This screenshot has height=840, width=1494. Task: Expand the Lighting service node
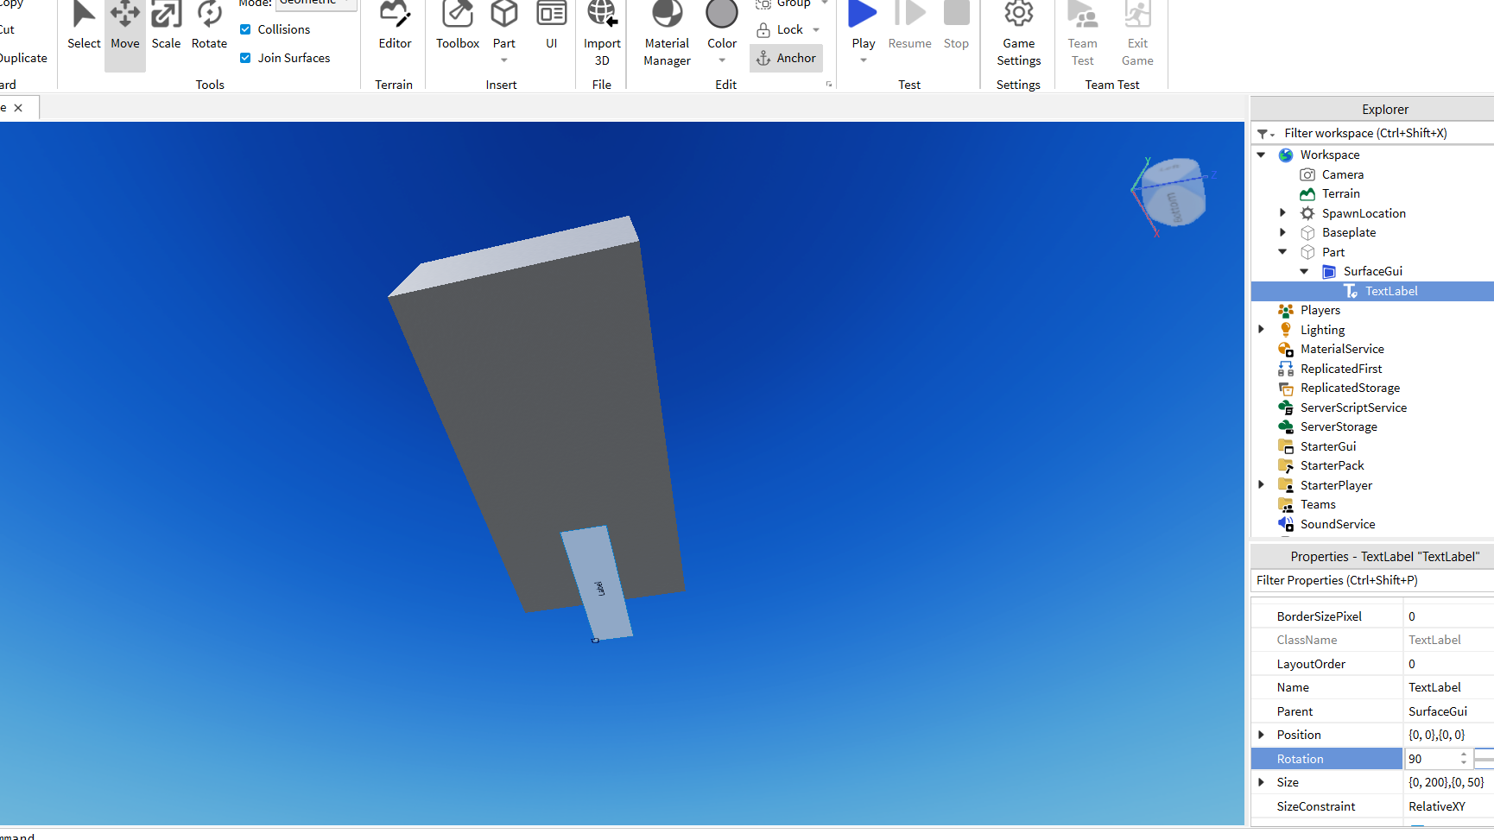[1261, 330]
